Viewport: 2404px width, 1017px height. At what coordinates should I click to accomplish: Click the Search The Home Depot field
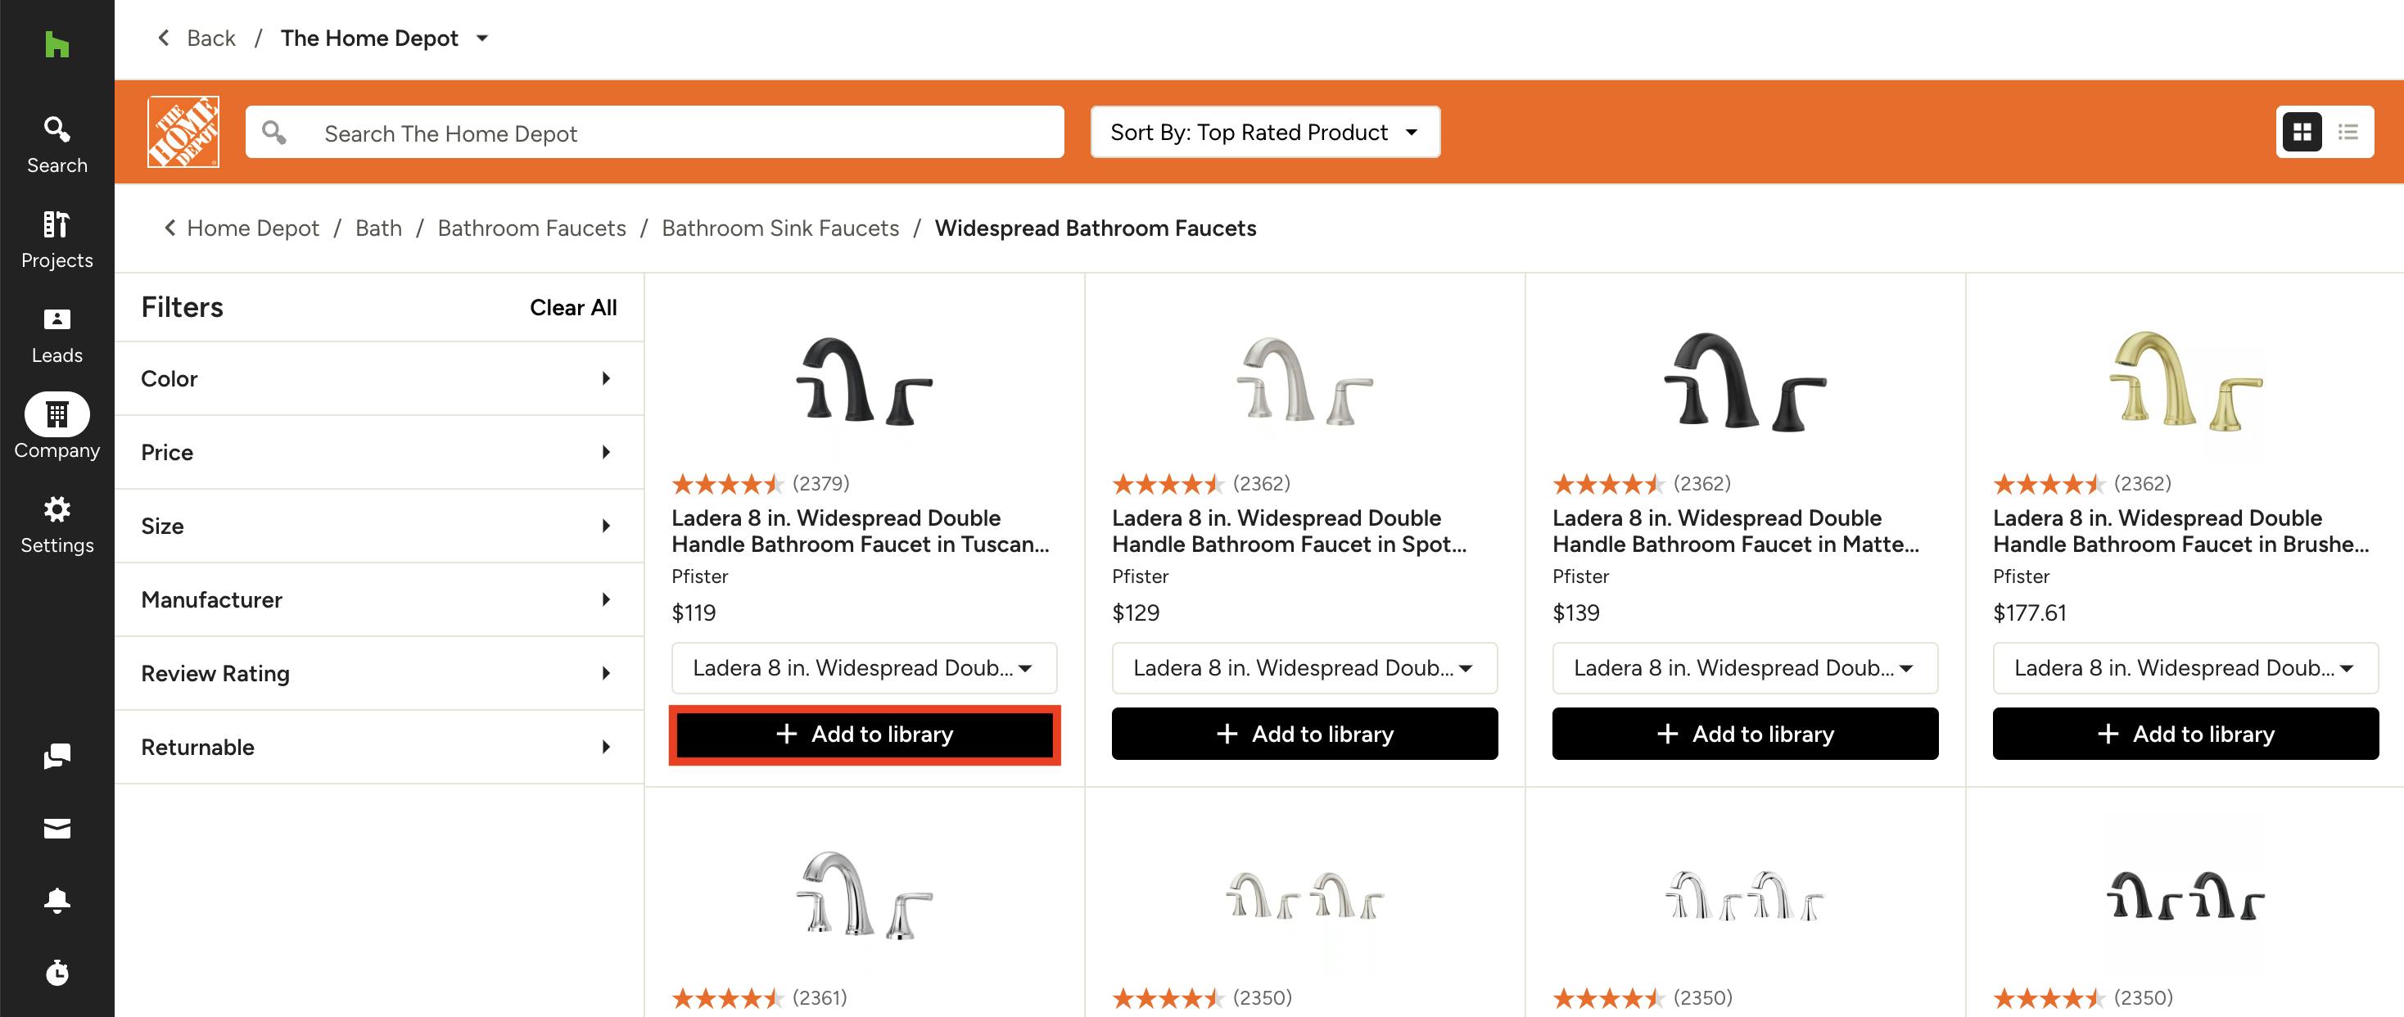point(654,133)
